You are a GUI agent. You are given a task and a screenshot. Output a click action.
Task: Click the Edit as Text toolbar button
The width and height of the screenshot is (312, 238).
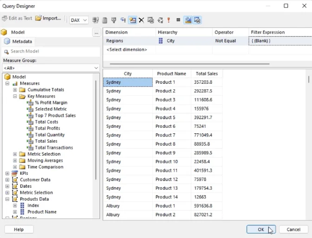point(17,18)
